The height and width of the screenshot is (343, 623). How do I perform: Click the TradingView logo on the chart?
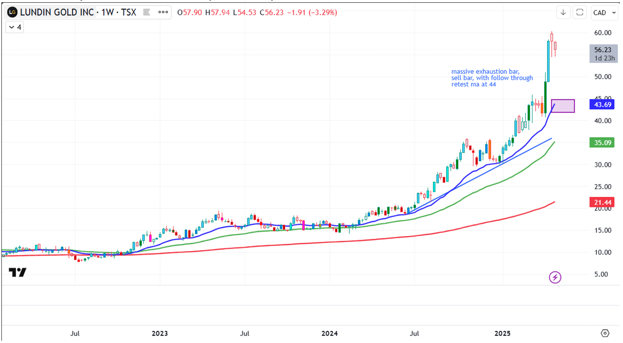coord(17,272)
